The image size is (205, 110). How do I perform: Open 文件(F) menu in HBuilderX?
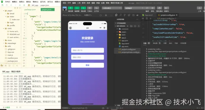(7, 2)
